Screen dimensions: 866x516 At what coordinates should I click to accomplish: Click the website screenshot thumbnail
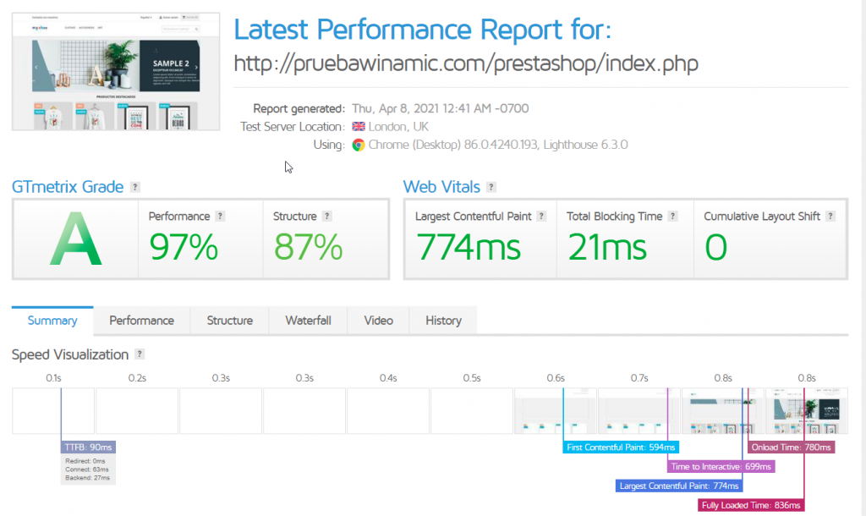[117, 71]
